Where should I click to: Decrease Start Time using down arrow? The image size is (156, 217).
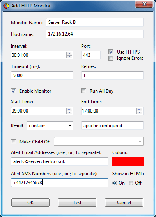tap(69, 112)
